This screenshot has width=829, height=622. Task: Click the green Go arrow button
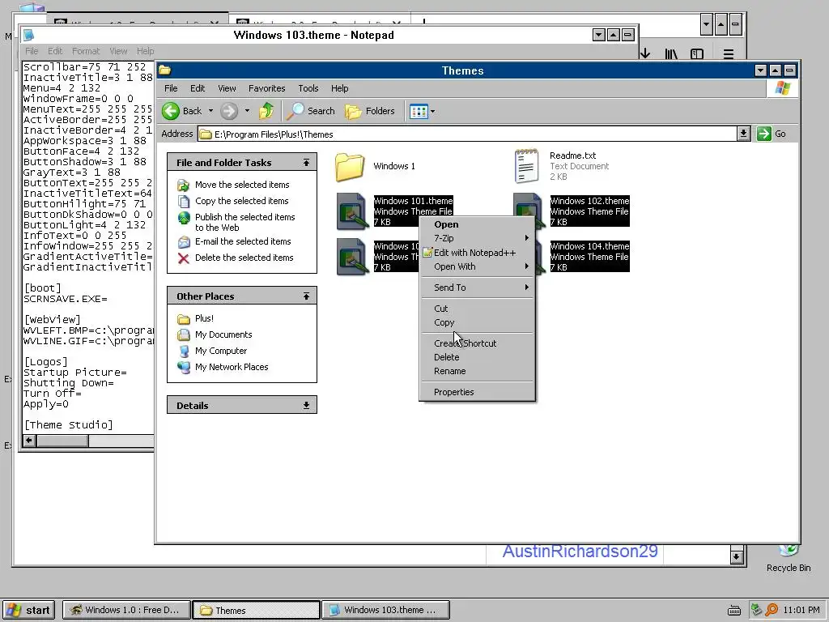(x=764, y=134)
